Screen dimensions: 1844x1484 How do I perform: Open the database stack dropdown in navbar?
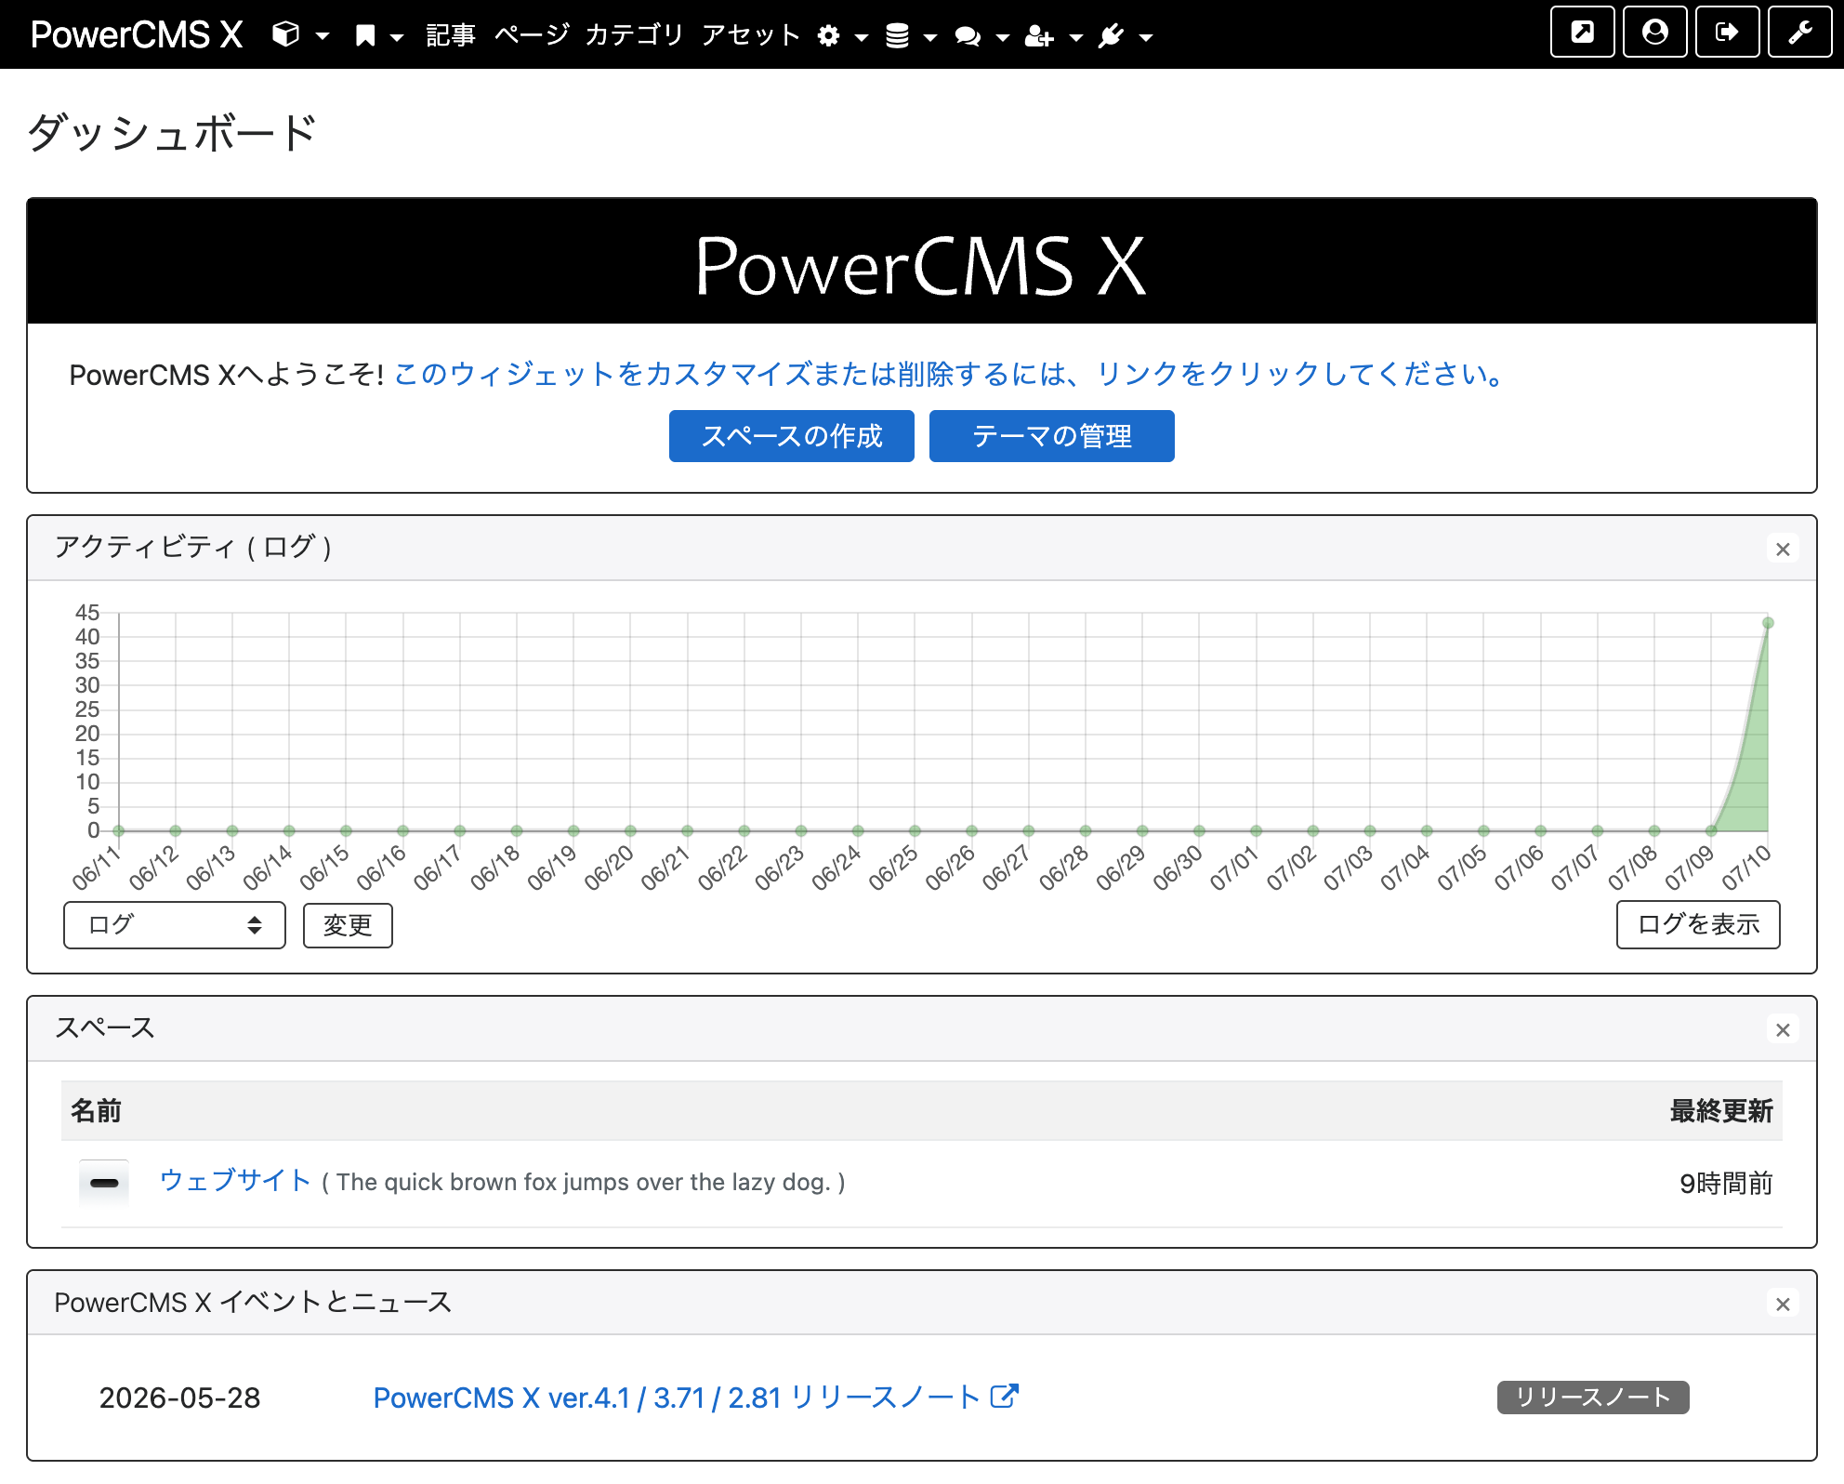pos(911,35)
